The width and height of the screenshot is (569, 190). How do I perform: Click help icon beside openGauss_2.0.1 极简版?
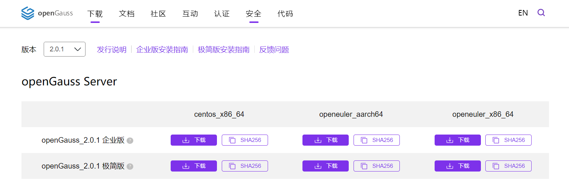pyautogui.click(x=130, y=166)
